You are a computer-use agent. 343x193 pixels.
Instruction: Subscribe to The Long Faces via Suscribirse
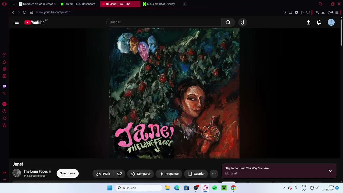(x=68, y=173)
